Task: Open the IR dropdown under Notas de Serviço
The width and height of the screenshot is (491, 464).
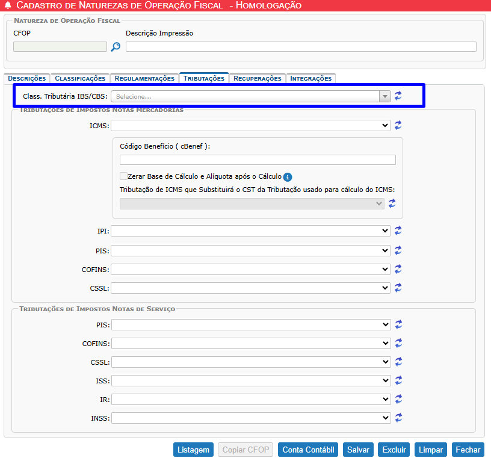Action: pyautogui.click(x=250, y=399)
